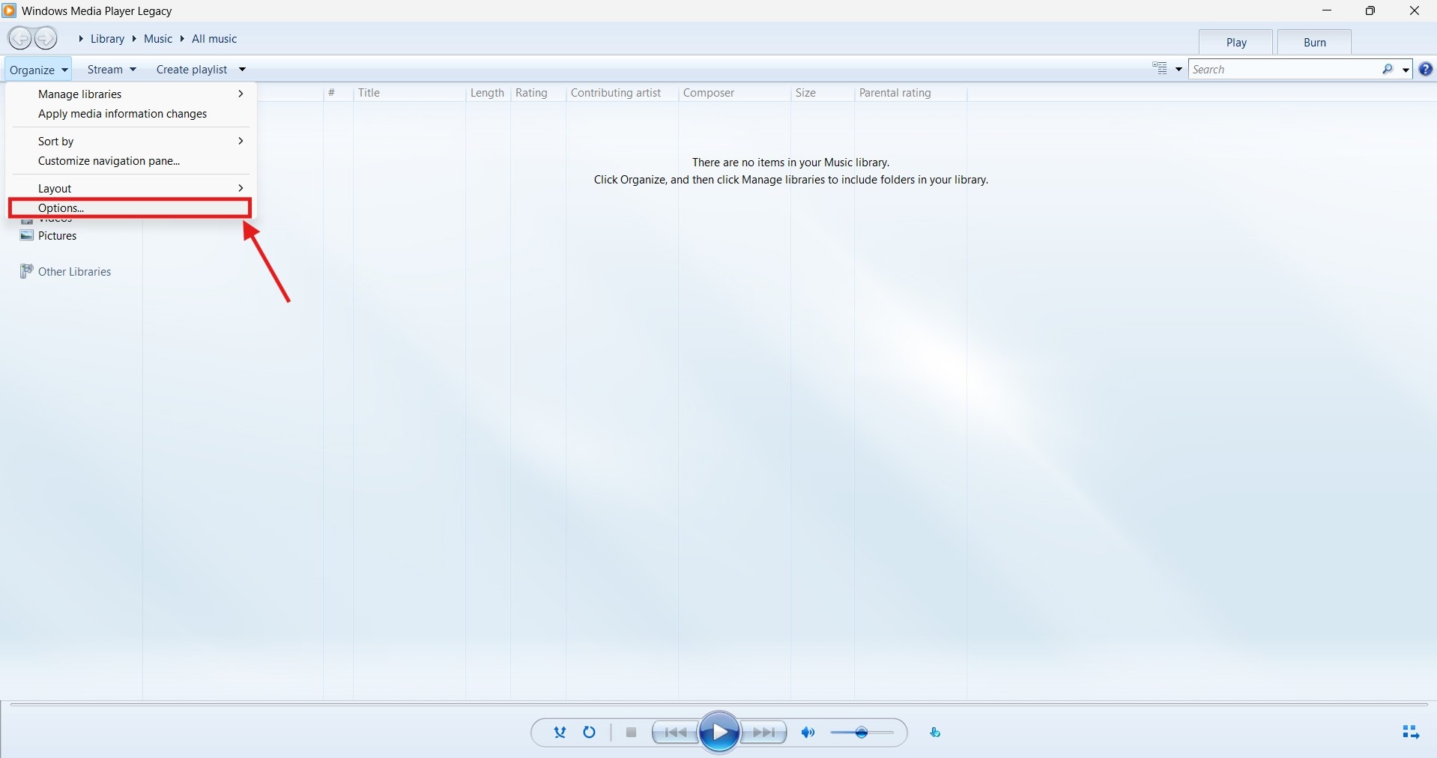Mute the volume speaker icon
This screenshot has height=758, width=1437.
coord(808,733)
